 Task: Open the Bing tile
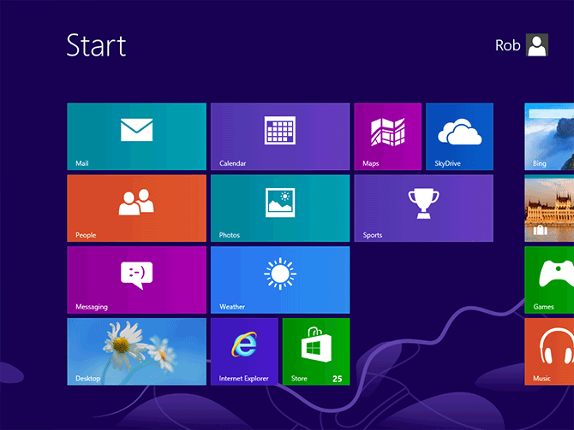point(549,136)
